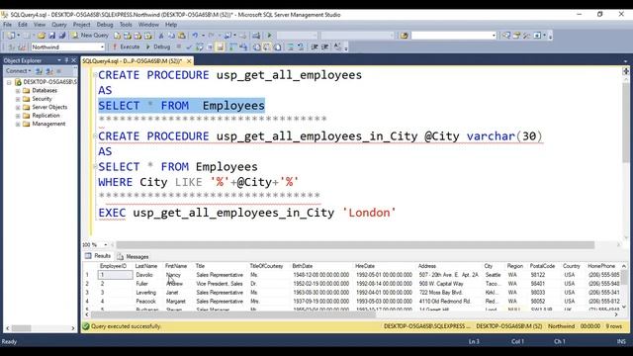
Task: Display the Estimated Execution Plan
Action: click(200, 47)
